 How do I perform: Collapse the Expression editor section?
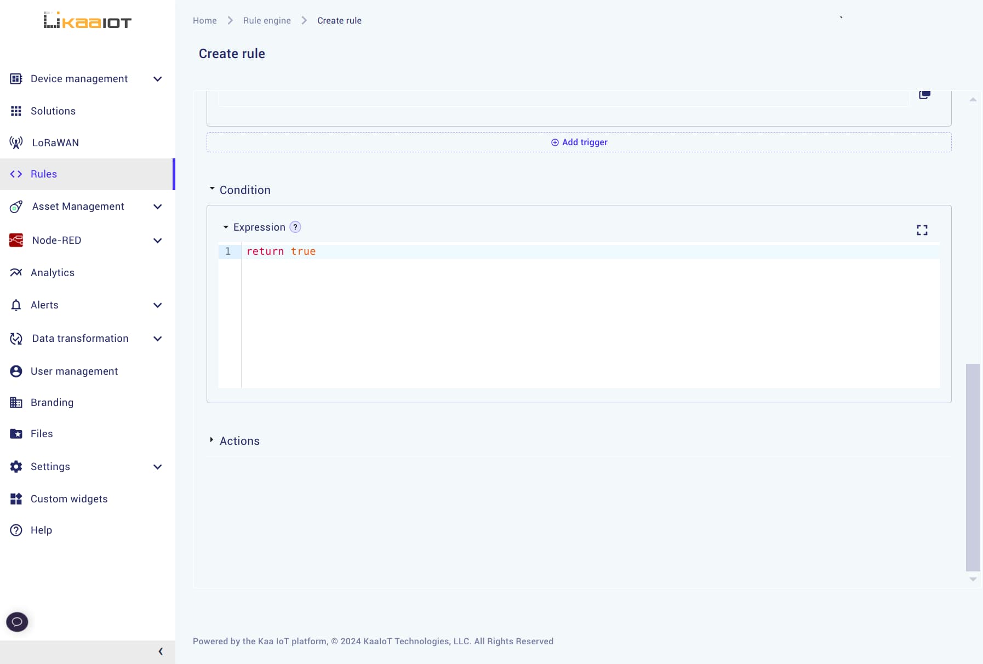click(226, 227)
